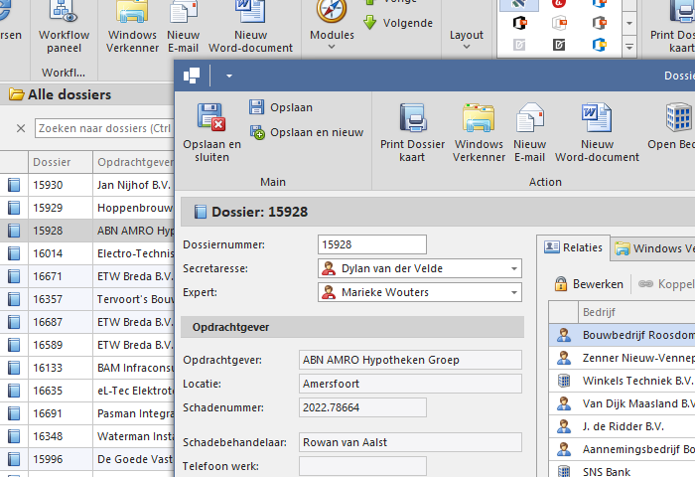Screen dimensions: 695x477
Task: Click Opslaan en nieuw
Action: pos(307,132)
